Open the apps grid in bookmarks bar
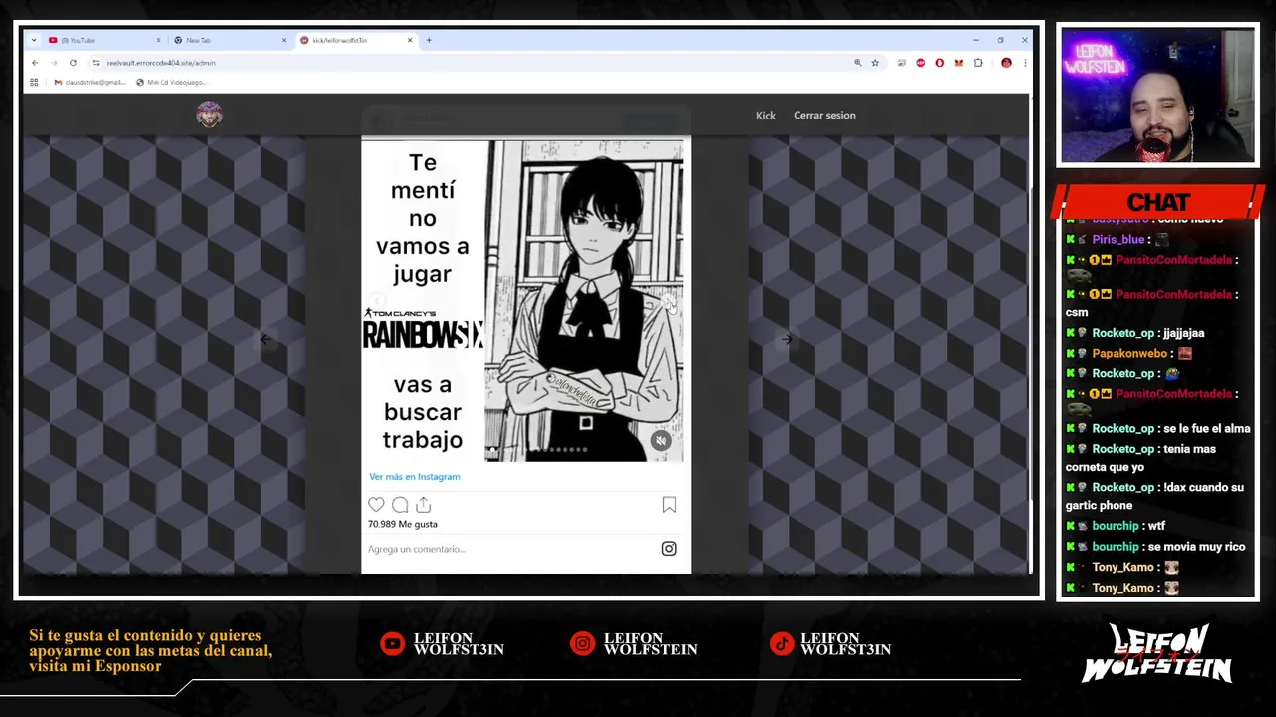The image size is (1276, 717). [34, 82]
